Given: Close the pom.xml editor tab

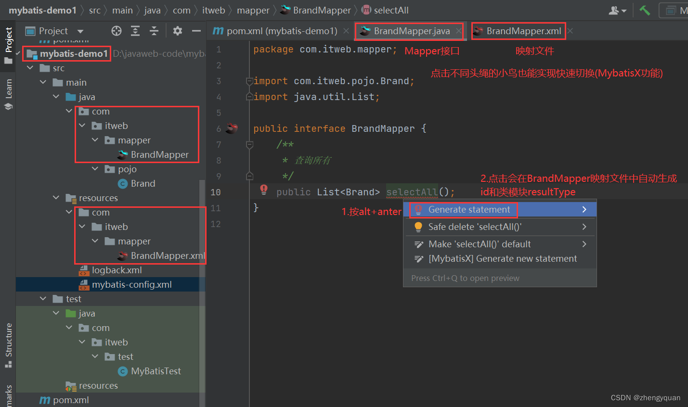Looking at the screenshot, I should [x=346, y=31].
